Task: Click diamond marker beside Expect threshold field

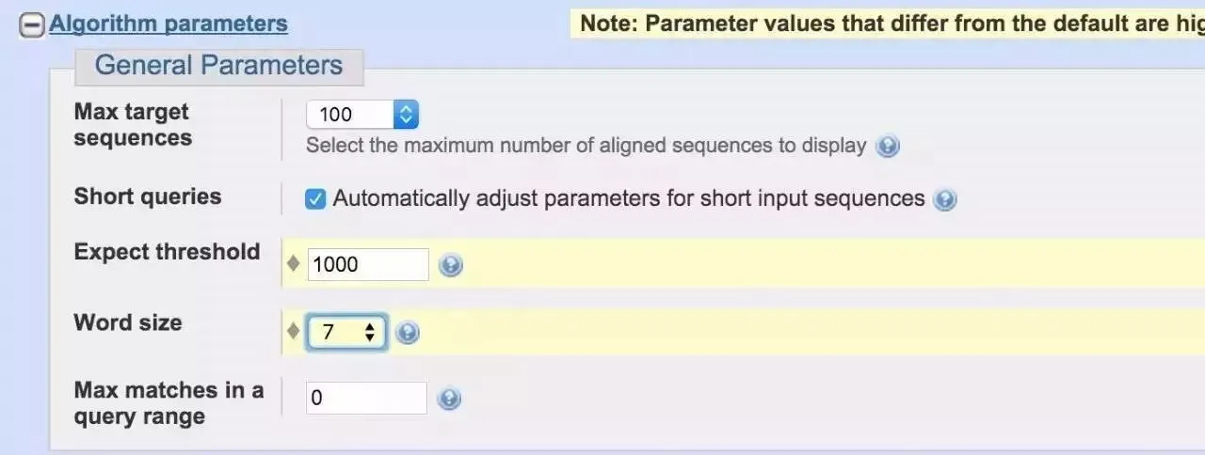Action: pyautogui.click(x=294, y=264)
